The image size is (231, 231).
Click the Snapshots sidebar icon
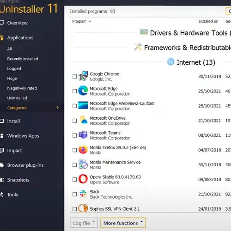coord(2,180)
